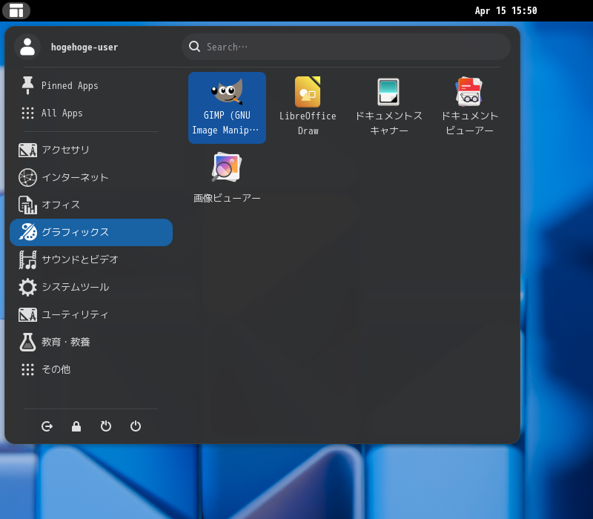The width and height of the screenshot is (593, 519).
Task: Launch GIMP image editor
Action: (x=227, y=108)
